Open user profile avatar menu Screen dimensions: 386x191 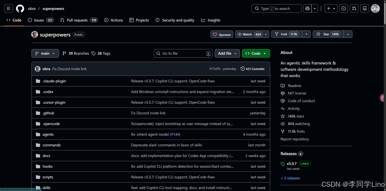pos(375,8)
